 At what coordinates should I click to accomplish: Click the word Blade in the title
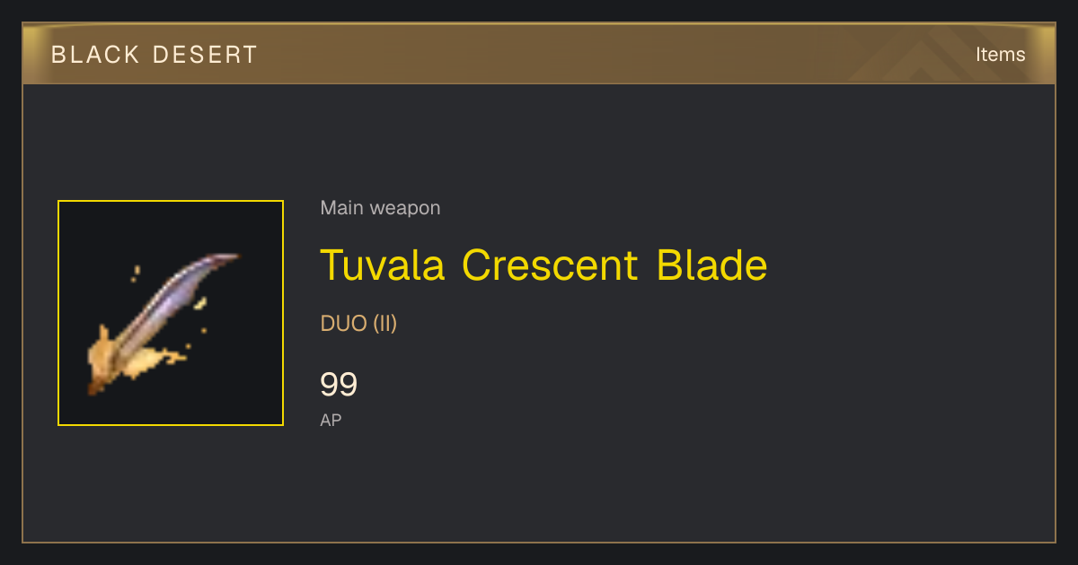click(x=712, y=265)
